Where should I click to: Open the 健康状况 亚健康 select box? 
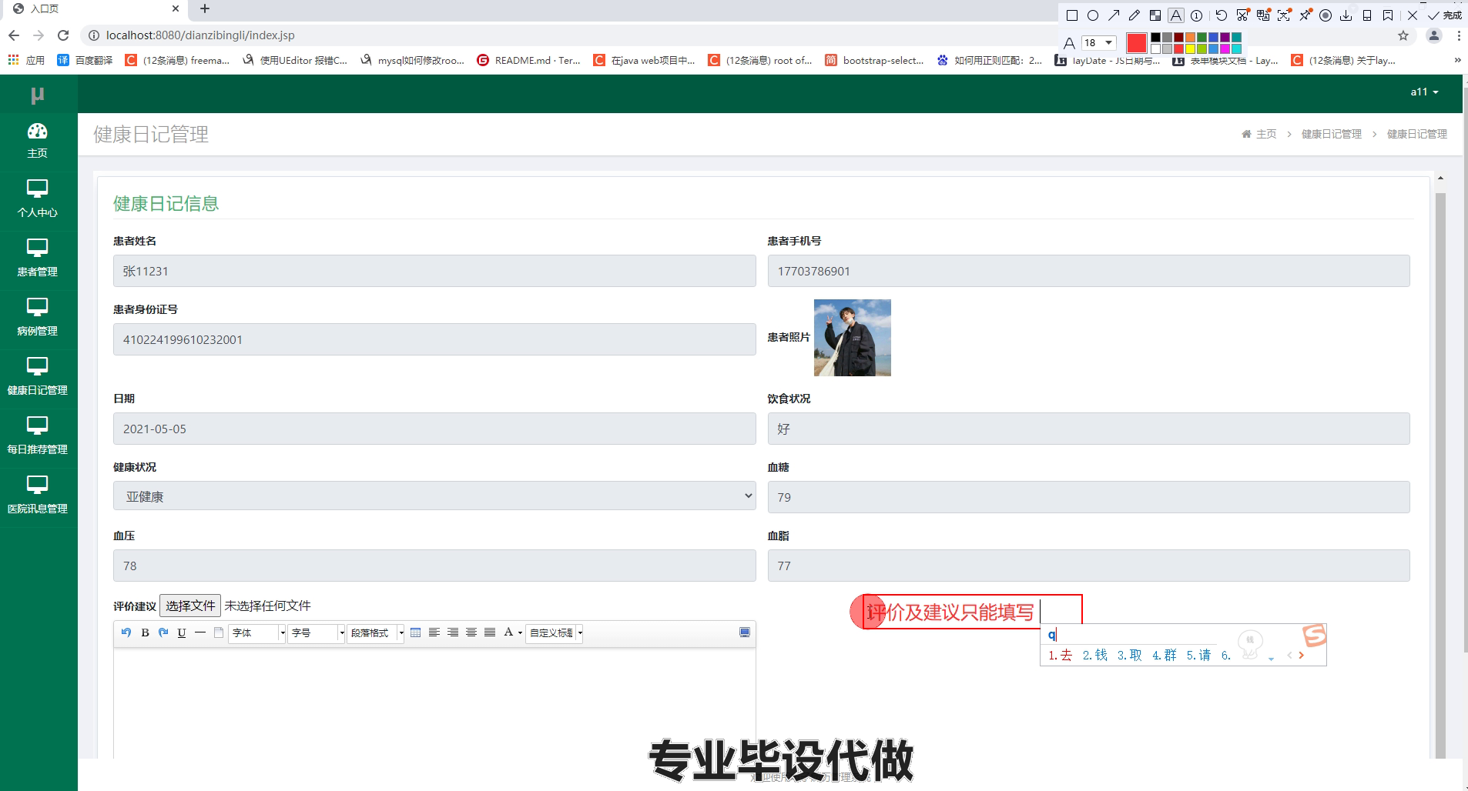coord(434,496)
